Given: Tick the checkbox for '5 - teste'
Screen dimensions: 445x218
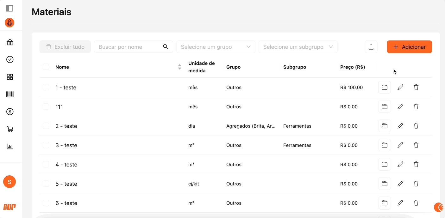Looking at the screenshot, I should 46,184.
